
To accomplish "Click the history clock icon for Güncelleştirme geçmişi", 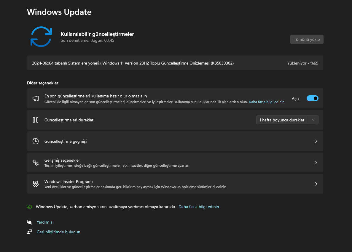I will (36, 141).
